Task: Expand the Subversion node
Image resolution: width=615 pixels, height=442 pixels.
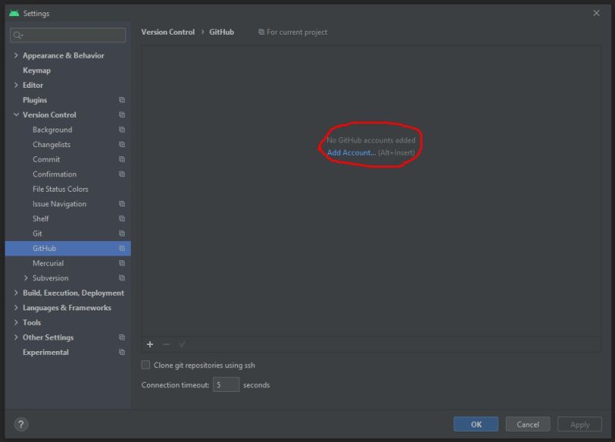Action: click(26, 278)
